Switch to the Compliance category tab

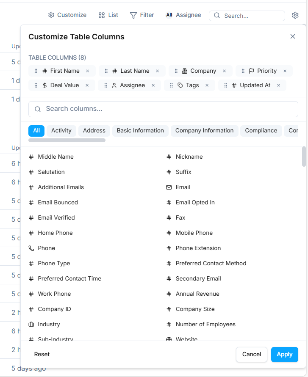[x=261, y=131]
